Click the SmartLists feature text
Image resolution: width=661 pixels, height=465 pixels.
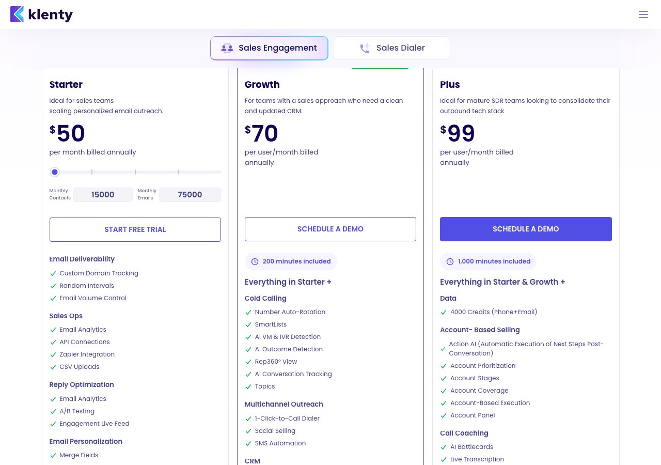click(x=271, y=324)
